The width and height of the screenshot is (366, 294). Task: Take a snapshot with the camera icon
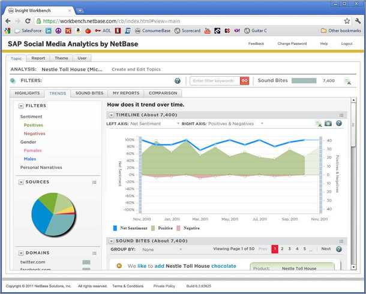pyautogui.click(x=328, y=123)
